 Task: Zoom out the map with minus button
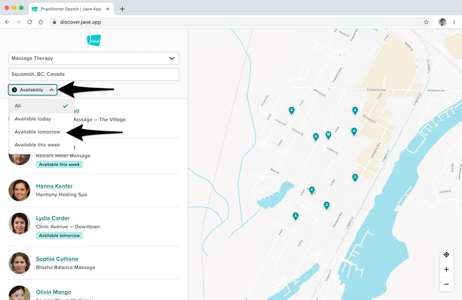click(446, 284)
